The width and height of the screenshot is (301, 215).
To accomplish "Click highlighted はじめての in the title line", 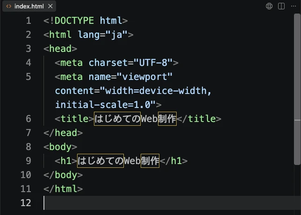I will coord(117,119).
